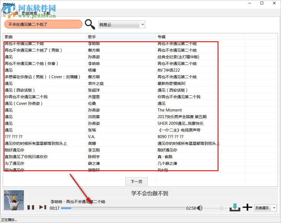Click the magnifying glass search icon

point(89,24)
